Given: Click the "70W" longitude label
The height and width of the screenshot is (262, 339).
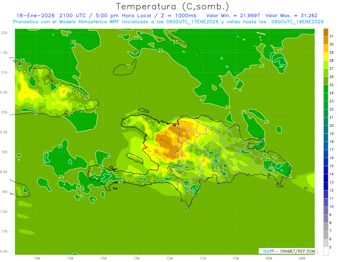Looking at the screenshot, I should tap(236, 258).
